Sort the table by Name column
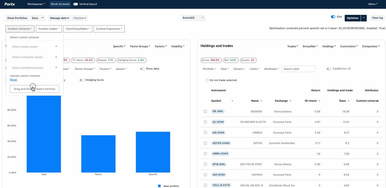 click(261, 101)
